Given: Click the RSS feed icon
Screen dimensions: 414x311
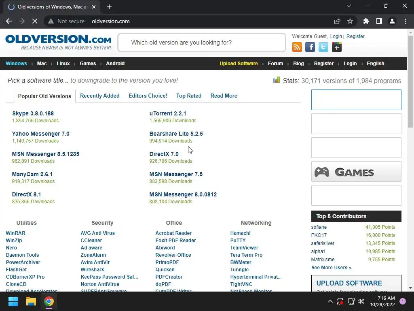Looking at the screenshot, I should click(297, 47).
